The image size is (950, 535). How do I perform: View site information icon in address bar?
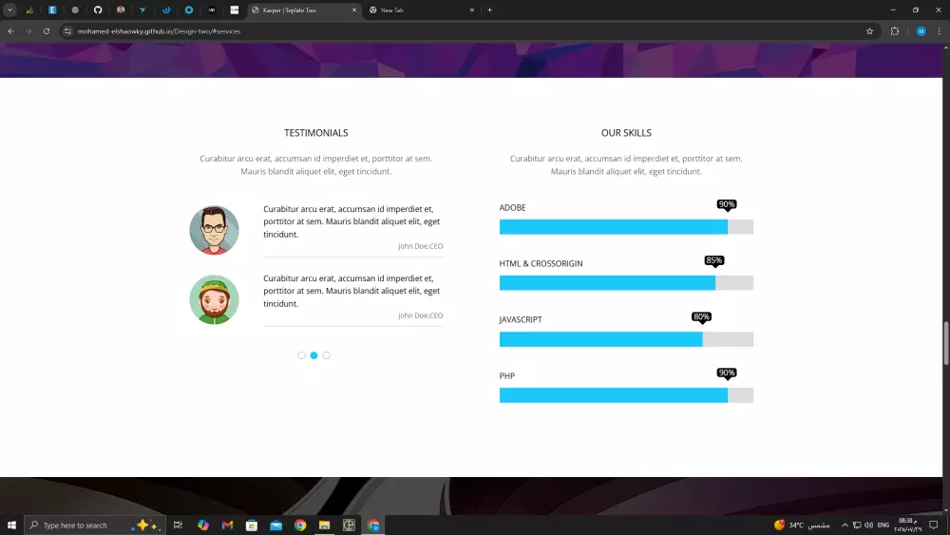[67, 31]
